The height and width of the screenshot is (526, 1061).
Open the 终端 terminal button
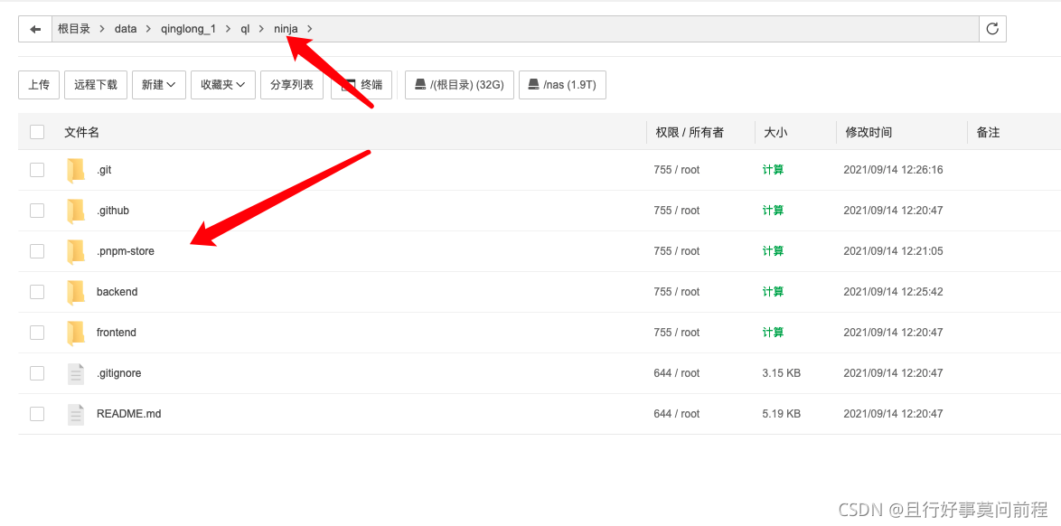click(362, 85)
